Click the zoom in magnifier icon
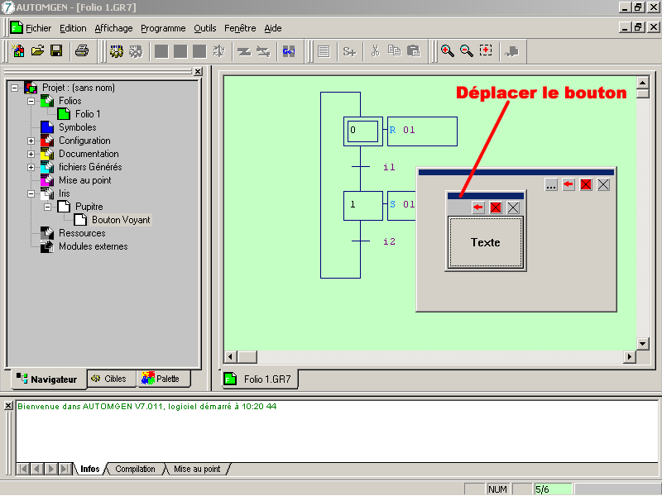Screen dimensions: 662x496 [x=448, y=51]
